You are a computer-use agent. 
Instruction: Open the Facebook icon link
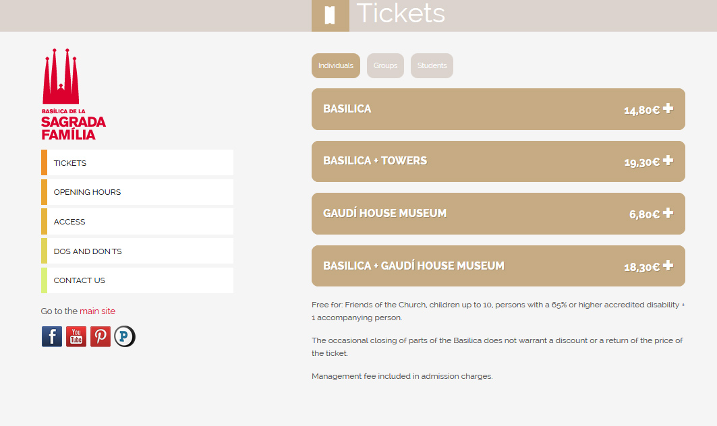click(52, 336)
